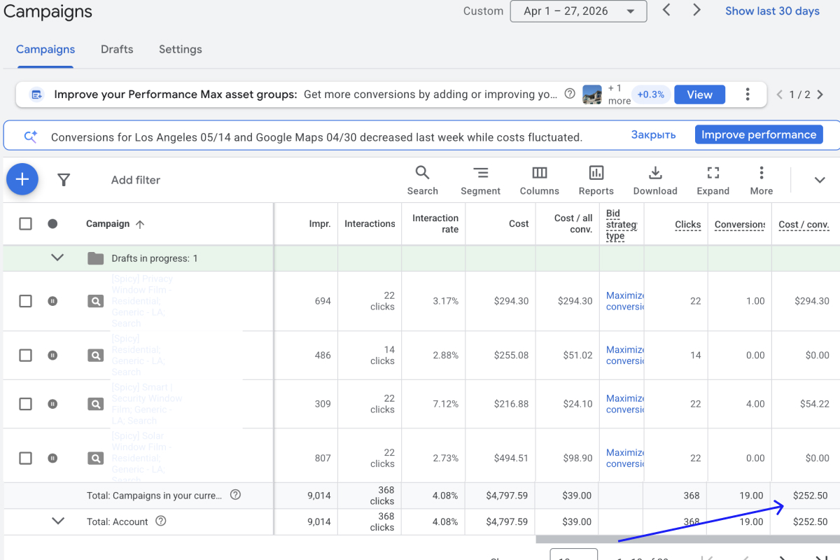840x560 pixels.
Task: Click the View button on recommendation
Action: pos(699,94)
